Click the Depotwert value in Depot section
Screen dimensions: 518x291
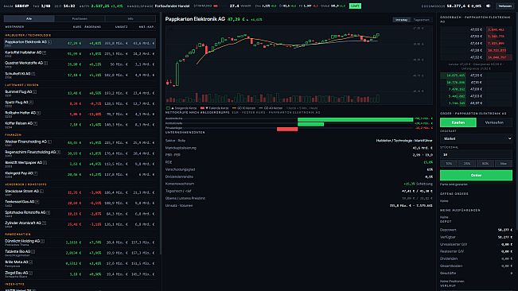click(x=504, y=230)
